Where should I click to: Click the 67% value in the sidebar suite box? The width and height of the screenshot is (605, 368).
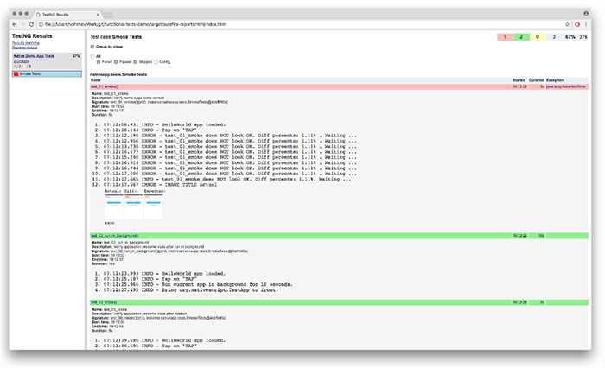click(x=76, y=56)
